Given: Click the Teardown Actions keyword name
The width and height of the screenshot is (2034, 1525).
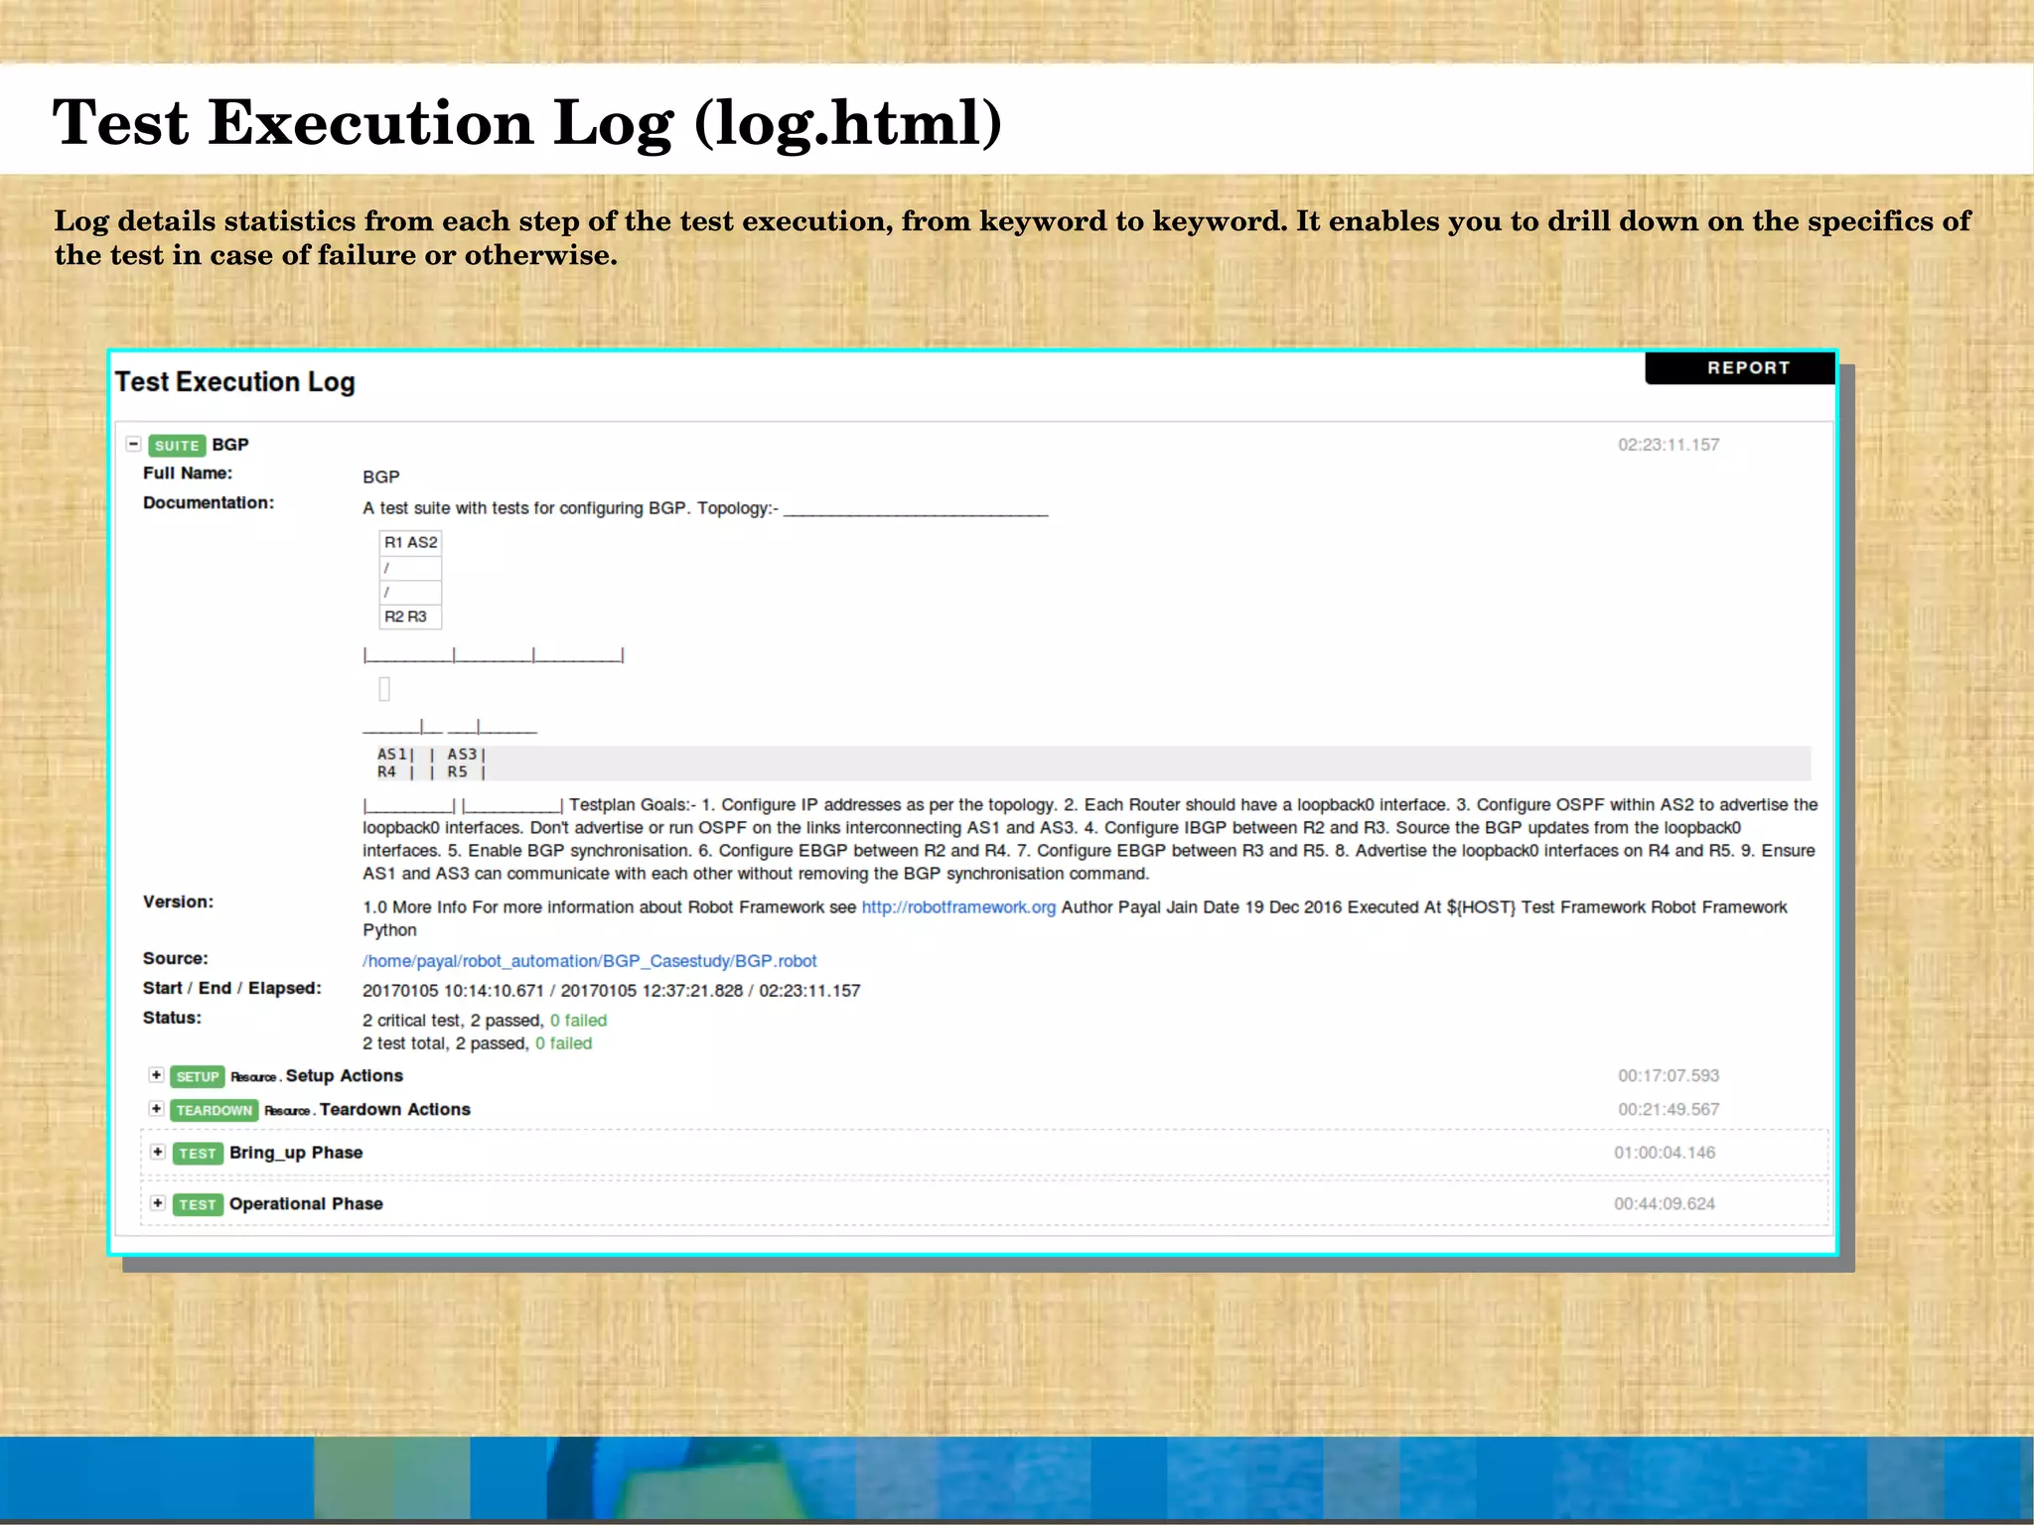Looking at the screenshot, I should click(394, 1110).
